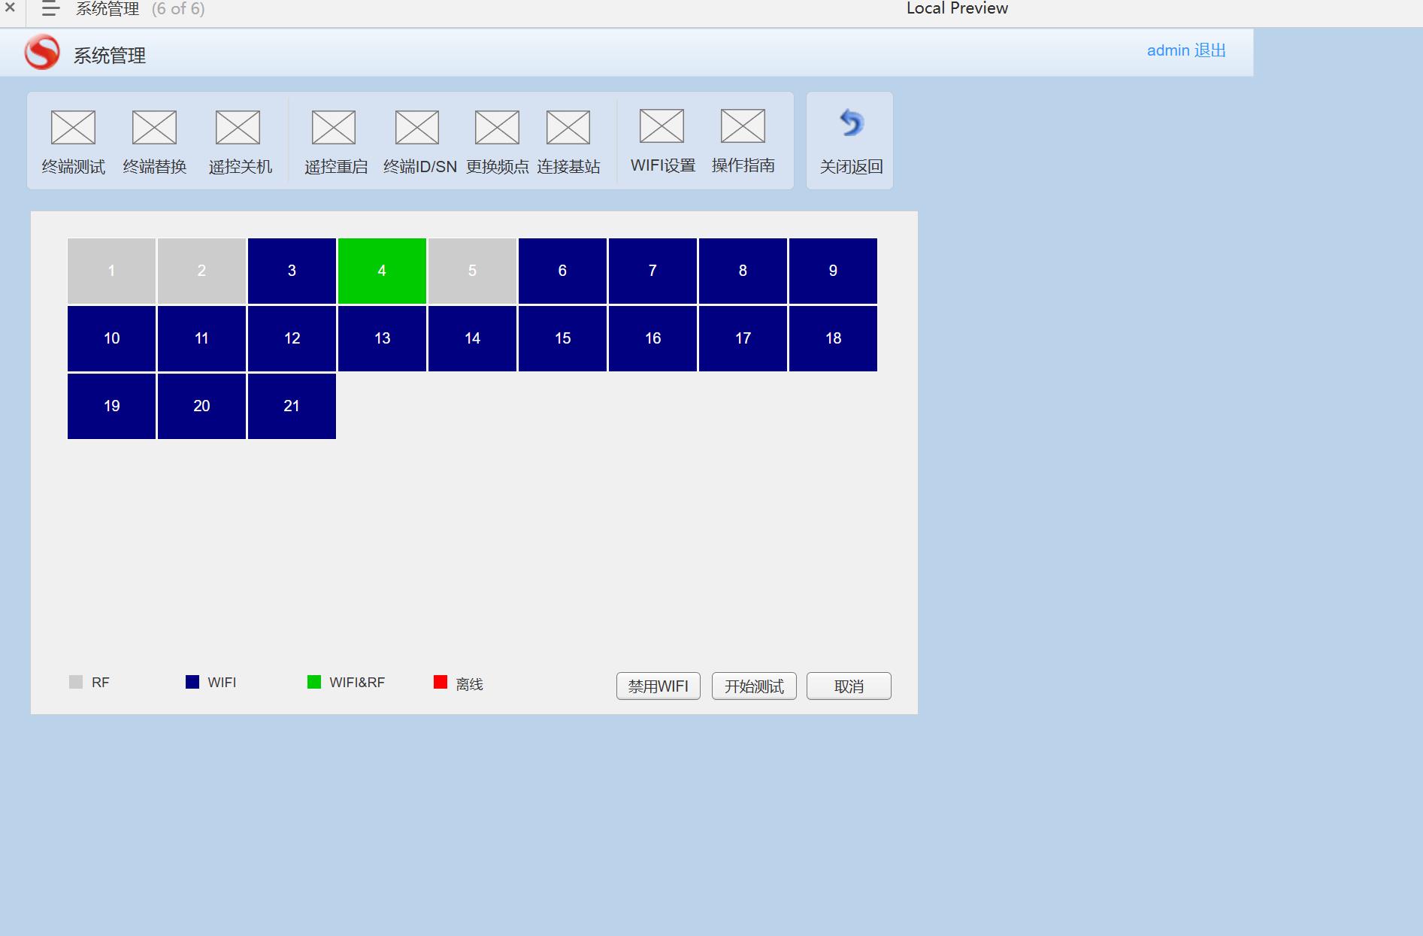This screenshot has height=936, width=1423.
Task: Click the 更换频点 icon
Action: click(x=497, y=127)
